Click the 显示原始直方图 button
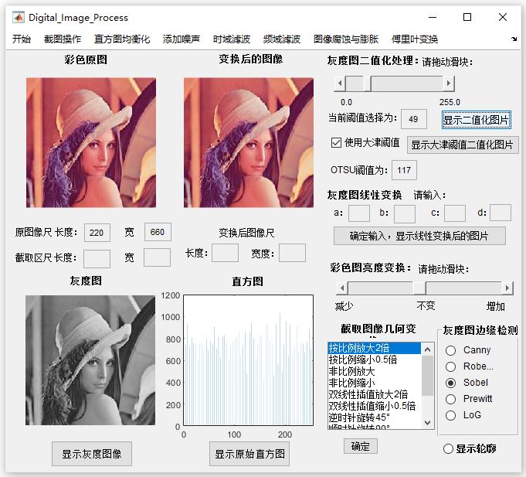This screenshot has width=526, height=477. point(249,454)
